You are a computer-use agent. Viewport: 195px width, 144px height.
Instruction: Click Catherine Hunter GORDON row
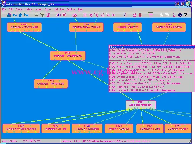click(152, 87)
